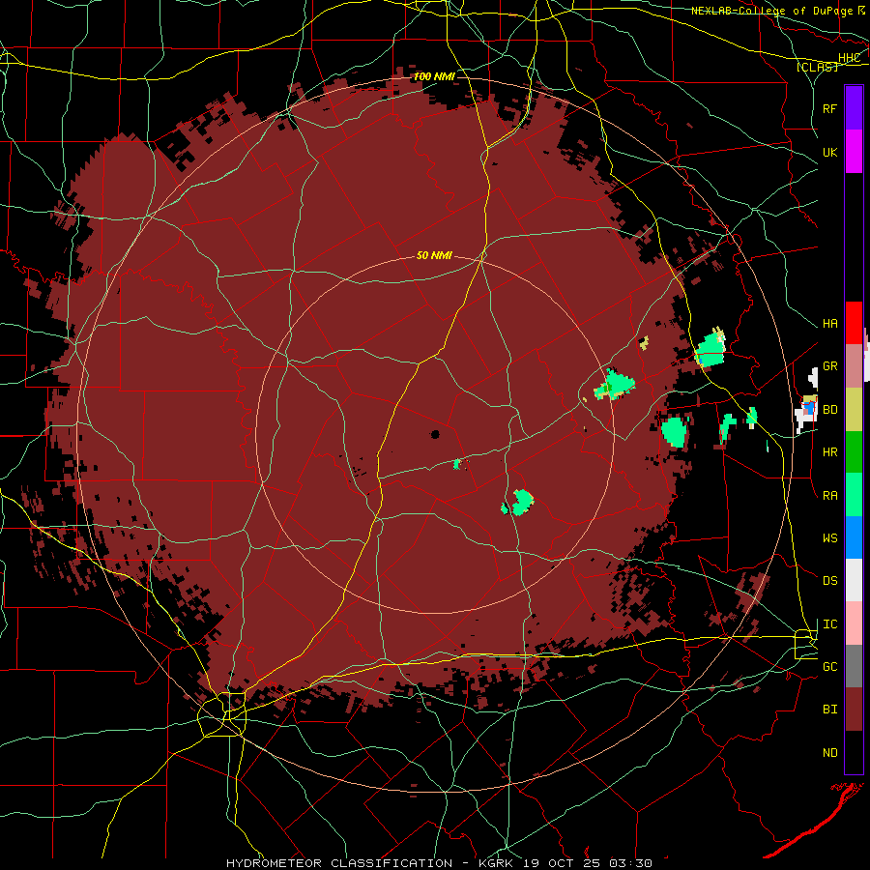Click the RF legend label

[x=830, y=108]
